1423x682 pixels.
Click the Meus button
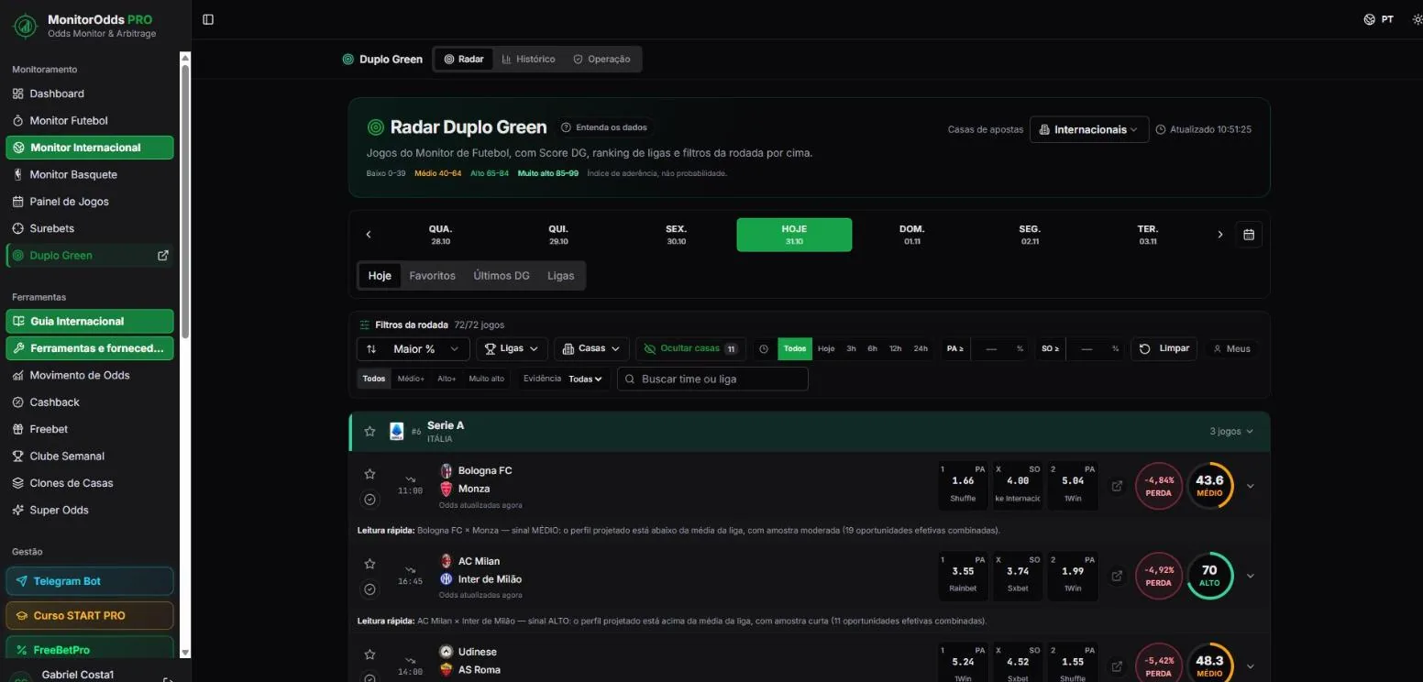[x=1231, y=349]
